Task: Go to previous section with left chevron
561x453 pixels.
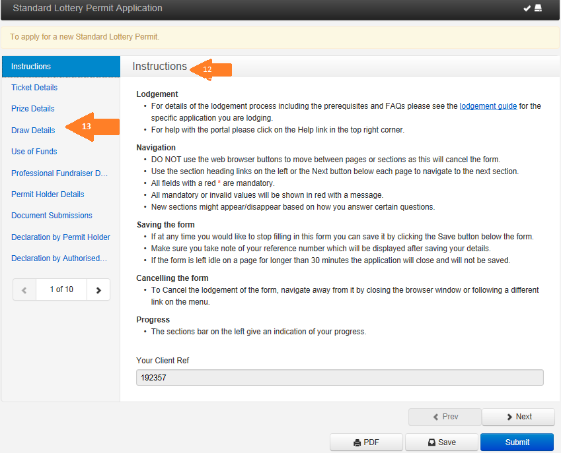Action: (24, 289)
